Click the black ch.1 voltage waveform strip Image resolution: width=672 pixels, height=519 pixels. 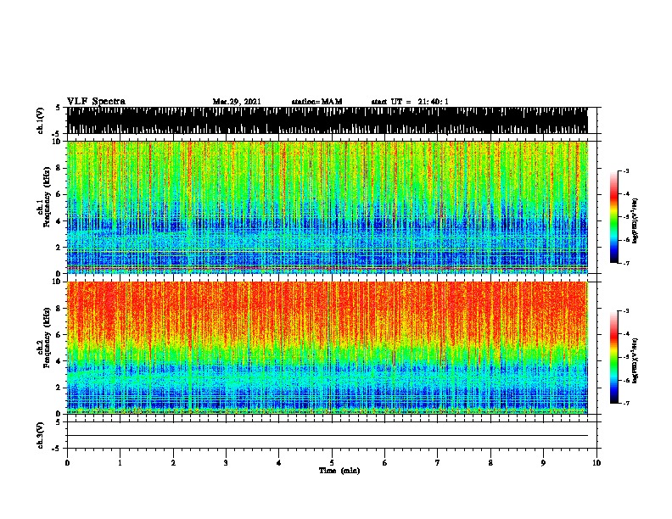(327, 120)
